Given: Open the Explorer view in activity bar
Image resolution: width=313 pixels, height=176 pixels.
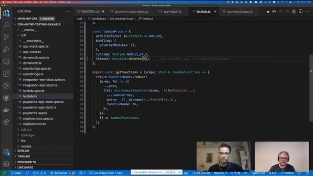Looking at the screenshot, I should 6,13.
